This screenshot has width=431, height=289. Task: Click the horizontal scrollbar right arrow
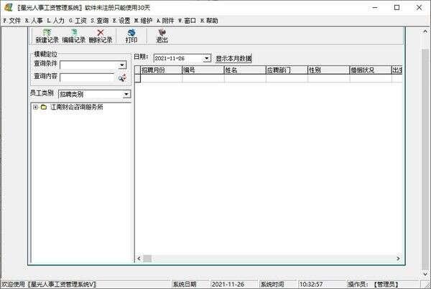398,259
